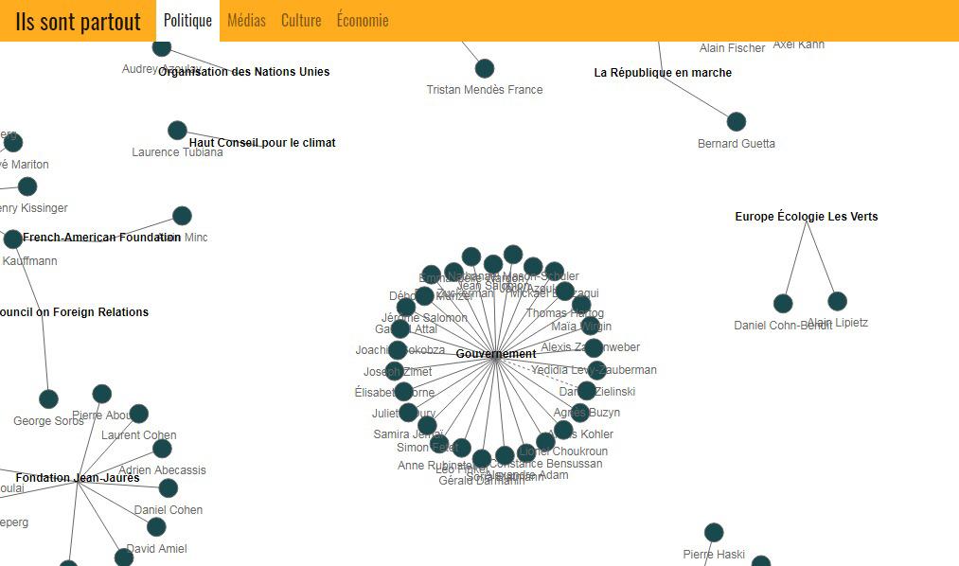
Task: Click the 'Alain Fischer' name label
Action: pyautogui.click(x=732, y=47)
